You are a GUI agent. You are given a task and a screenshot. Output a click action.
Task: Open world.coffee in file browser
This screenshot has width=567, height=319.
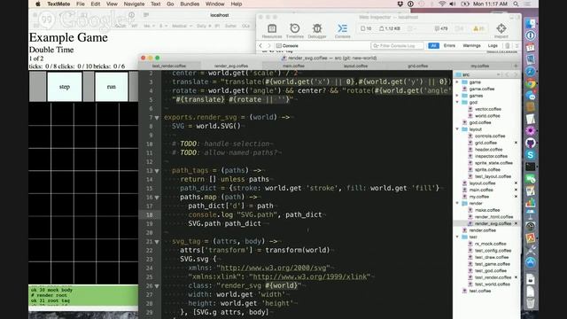[x=487, y=116]
